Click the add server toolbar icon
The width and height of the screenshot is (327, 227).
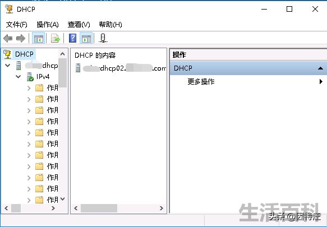[103, 38]
